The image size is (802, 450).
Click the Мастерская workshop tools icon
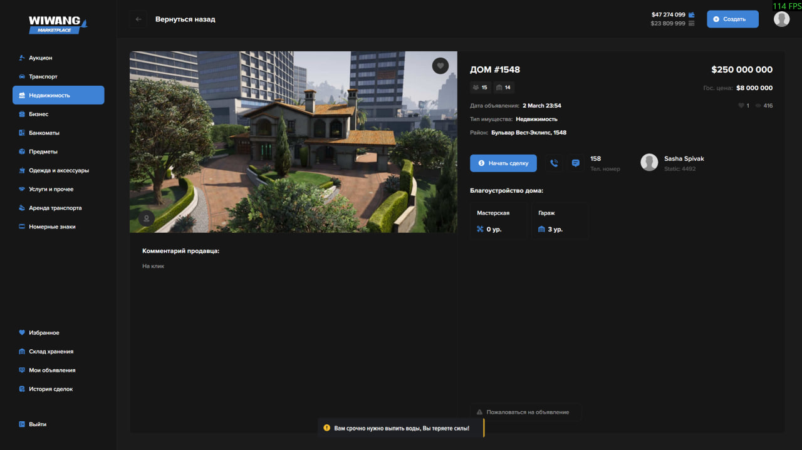pyautogui.click(x=480, y=229)
